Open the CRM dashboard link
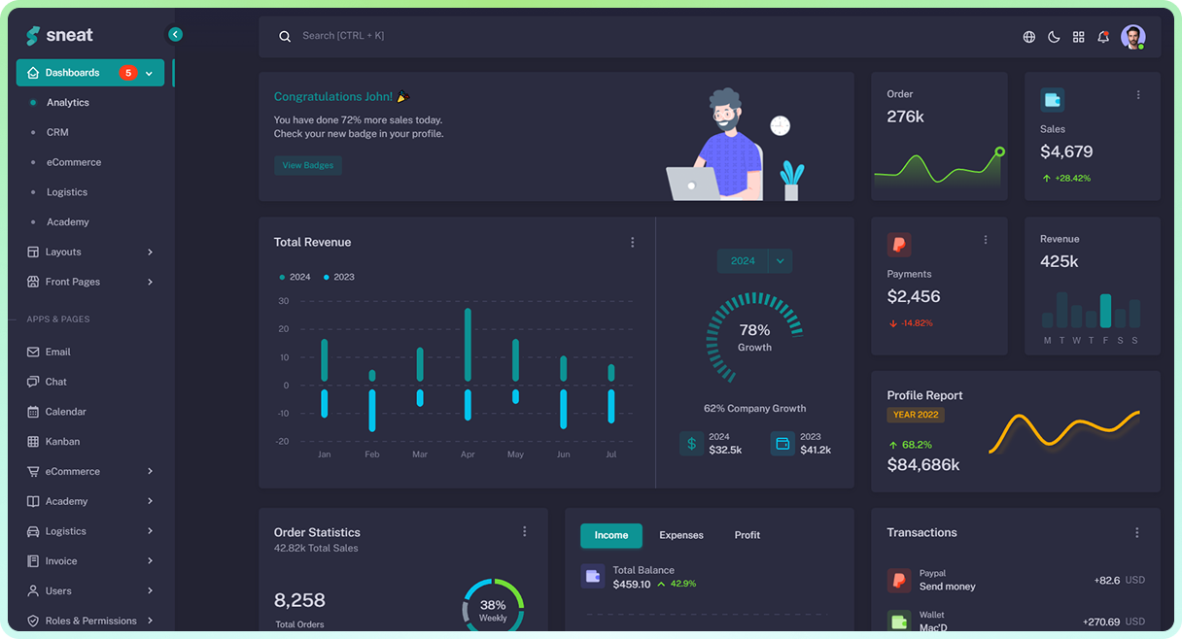Viewport: 1182px width, 639px height. [57, 132]
